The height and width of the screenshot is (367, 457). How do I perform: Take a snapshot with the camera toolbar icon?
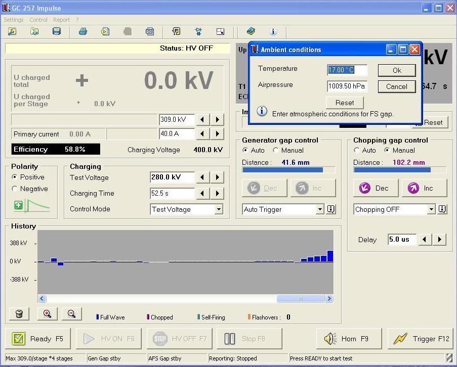150,31
